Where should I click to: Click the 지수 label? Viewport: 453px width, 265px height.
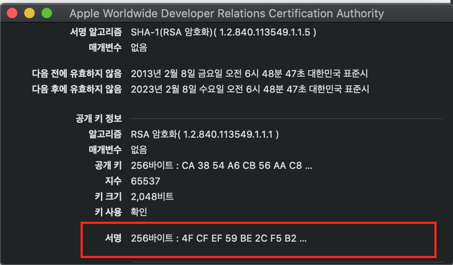pyautogui.click(x=113, y=181)
